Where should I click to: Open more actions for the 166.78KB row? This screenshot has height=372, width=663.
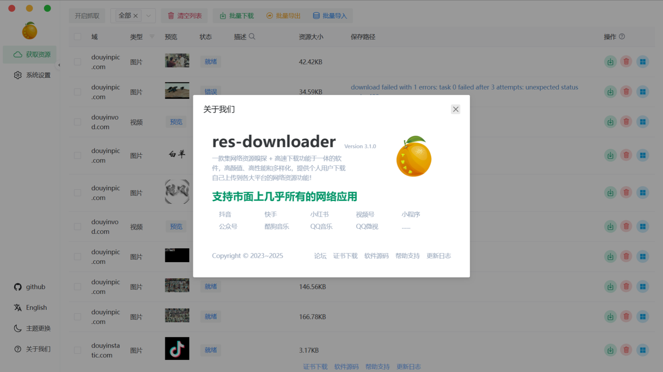(642, 317)
